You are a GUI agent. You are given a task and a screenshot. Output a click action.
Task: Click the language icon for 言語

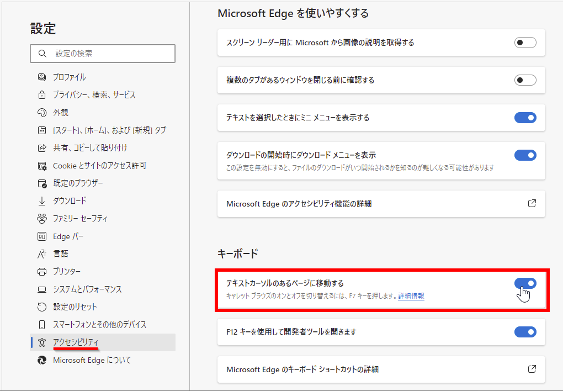pos(42,254)
